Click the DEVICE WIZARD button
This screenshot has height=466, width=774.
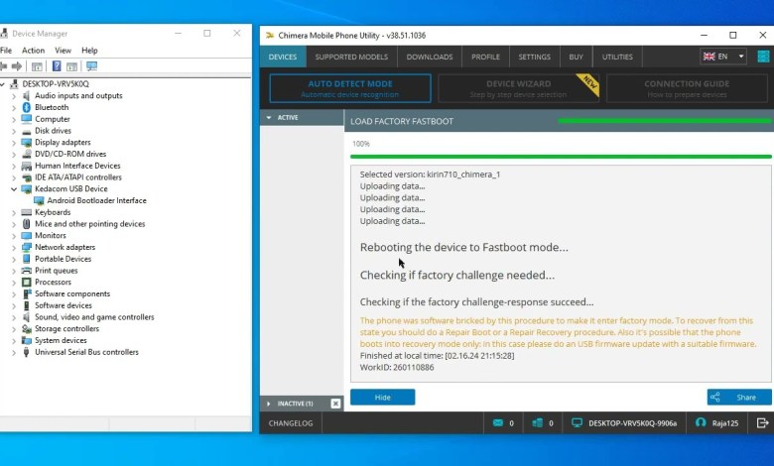(x=518, y=88)
